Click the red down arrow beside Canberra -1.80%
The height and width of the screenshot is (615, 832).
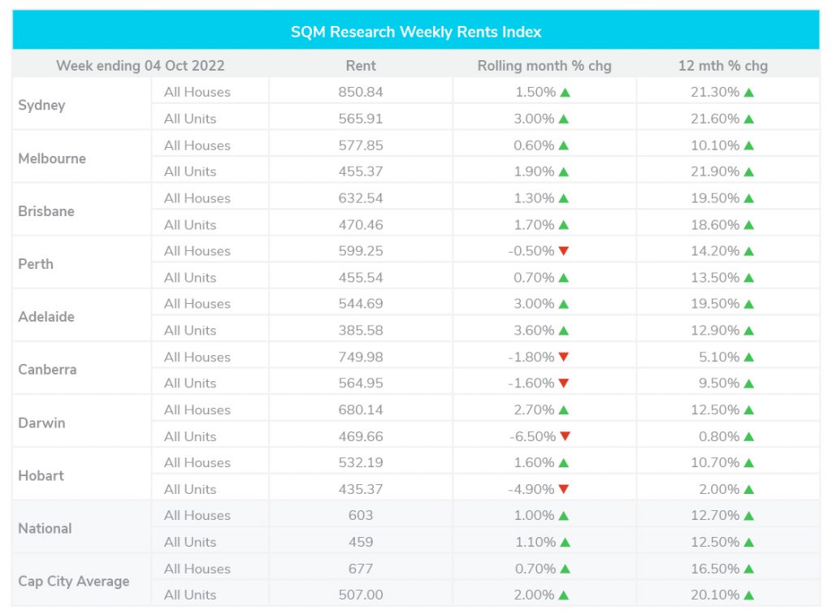(x=564, y=357)
